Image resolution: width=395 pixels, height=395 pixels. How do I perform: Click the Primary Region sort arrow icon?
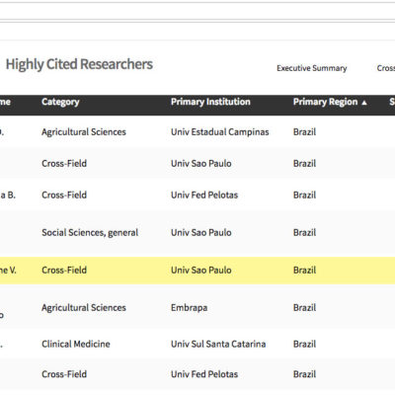[x=364, y=103]
